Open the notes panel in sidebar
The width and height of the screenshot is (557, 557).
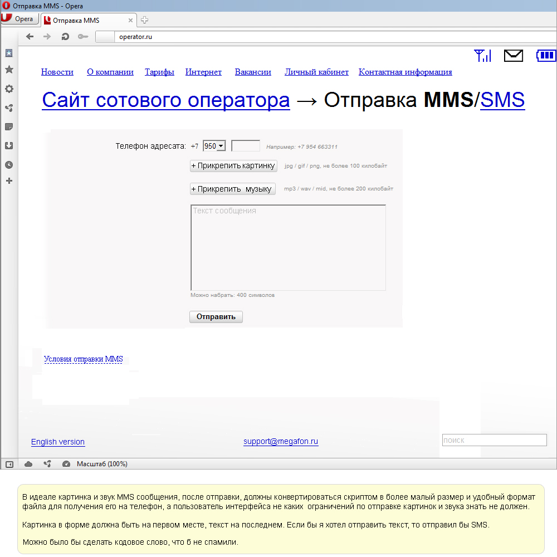coord(9,127)
